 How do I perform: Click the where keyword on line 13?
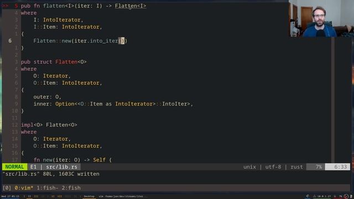click(x=29, y=132)
